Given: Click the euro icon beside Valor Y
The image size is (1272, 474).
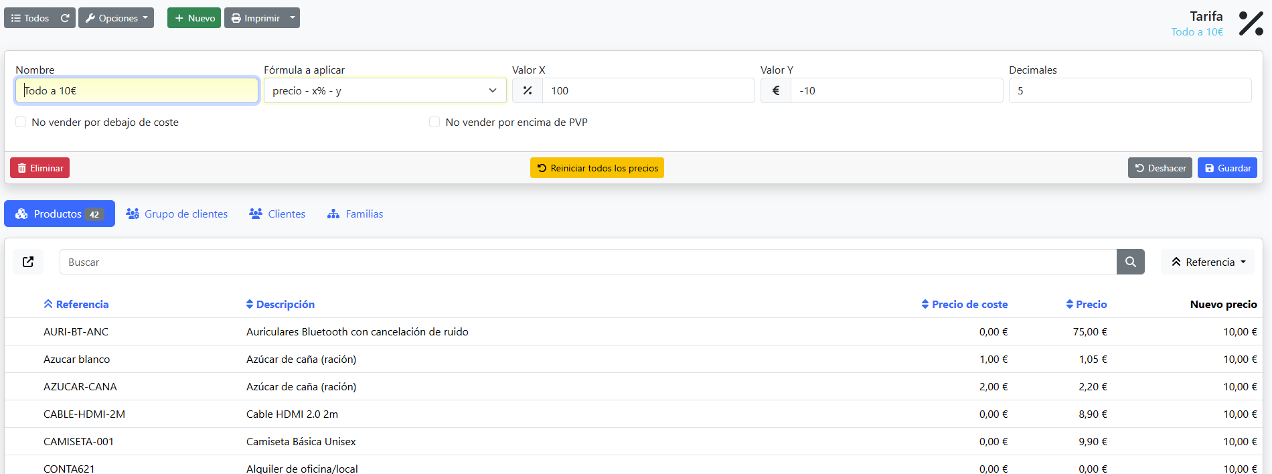Looking at the screenshot, I should click(776, 90).
